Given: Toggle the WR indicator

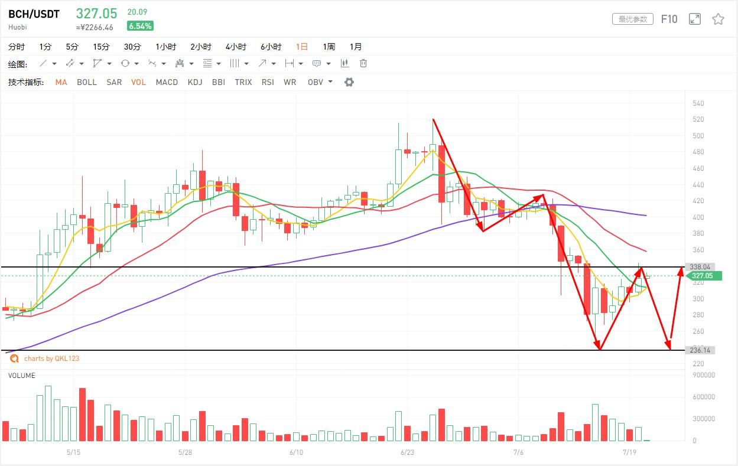Looking at the screenshot, I should (x=290, y=82).
